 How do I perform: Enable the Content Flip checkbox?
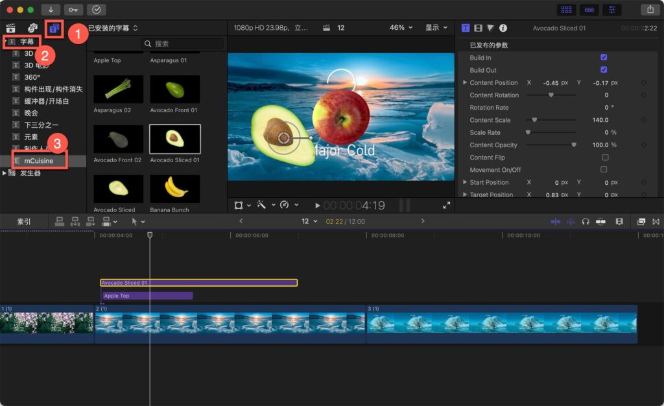604,158
